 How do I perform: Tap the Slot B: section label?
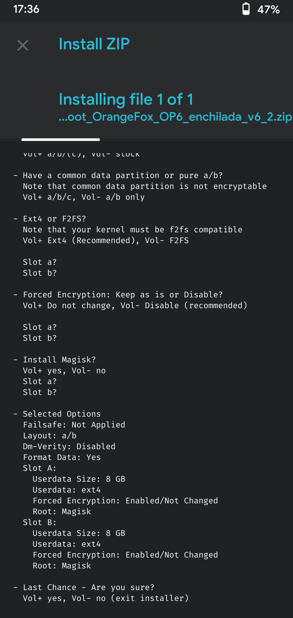tap(40, 523)
